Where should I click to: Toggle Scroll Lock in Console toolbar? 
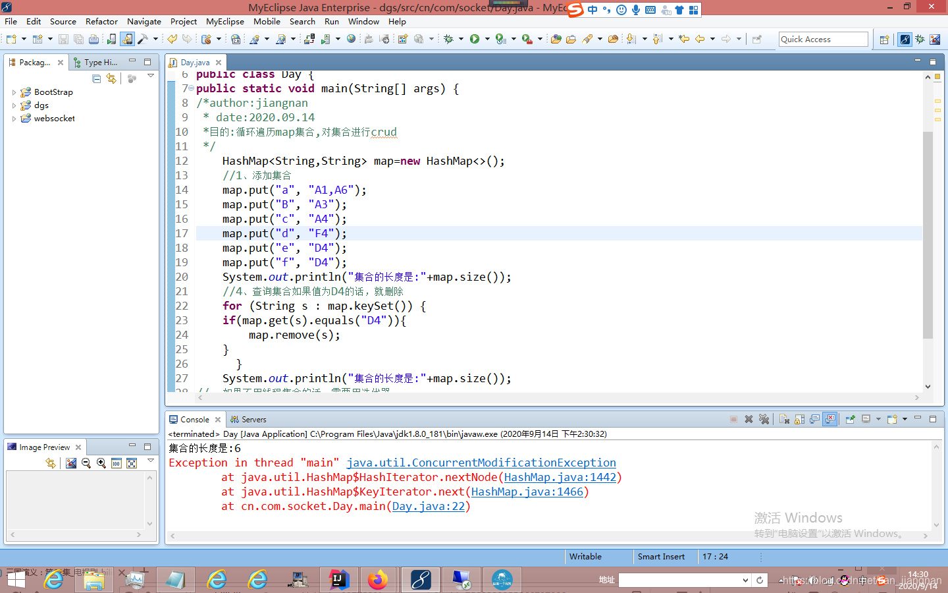tap(799, 419)
